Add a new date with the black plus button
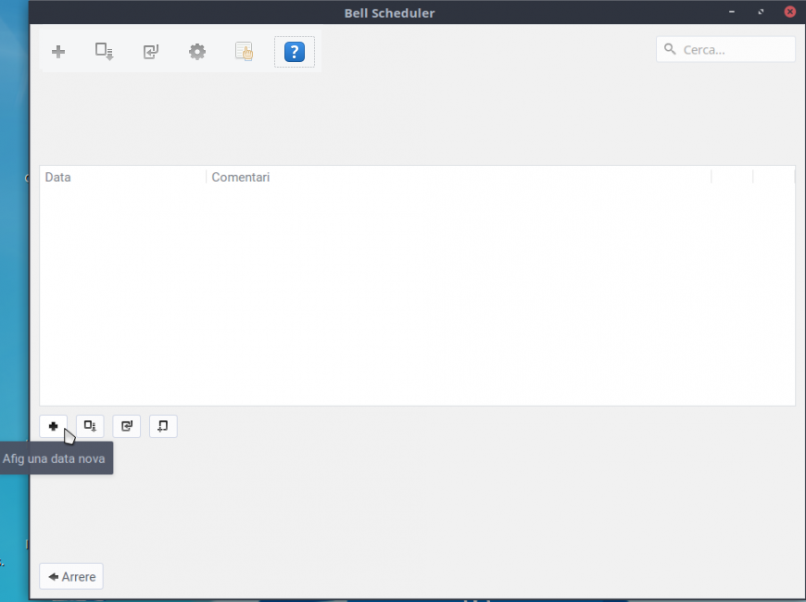The image size is (806, 602). tap(53, 426)
